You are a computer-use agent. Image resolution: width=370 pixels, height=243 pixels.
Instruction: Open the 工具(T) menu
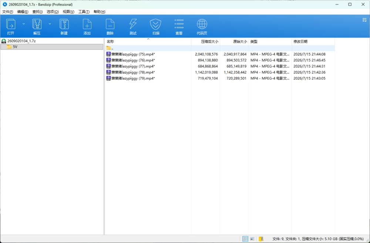tap(84, 11)
